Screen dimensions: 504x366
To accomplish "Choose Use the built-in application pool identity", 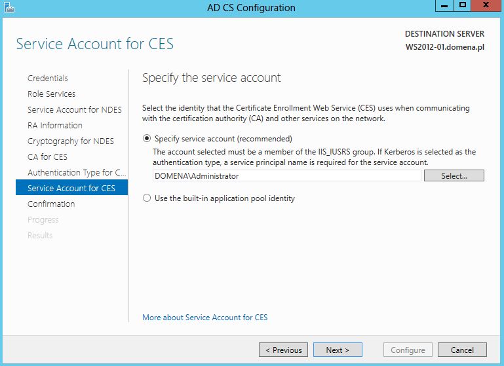I will pos(147,198).
